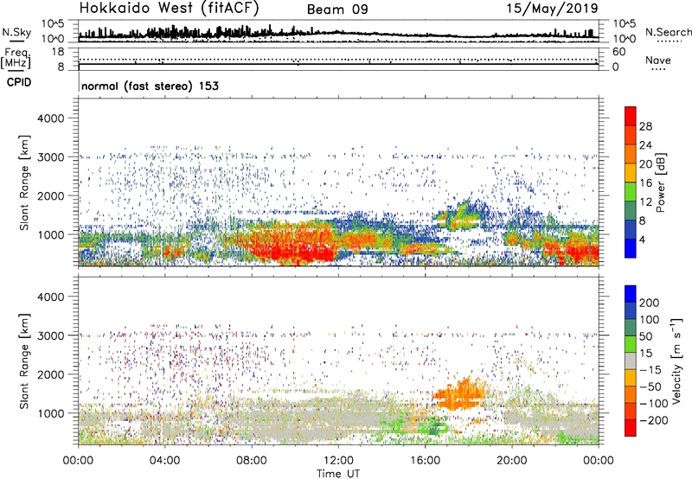Image resolution: width=692 pixels, height=479 pixels.
Task: Click the date '15/May/2019'
Action: 552,8
